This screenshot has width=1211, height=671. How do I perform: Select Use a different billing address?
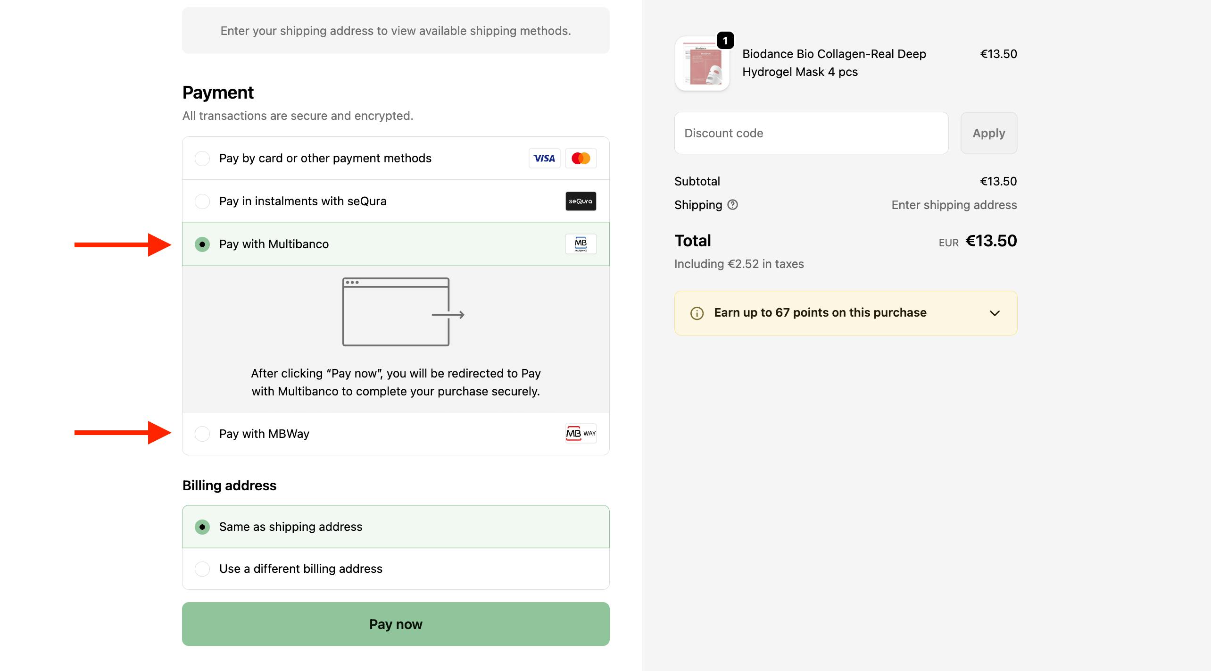coord(202,569)
